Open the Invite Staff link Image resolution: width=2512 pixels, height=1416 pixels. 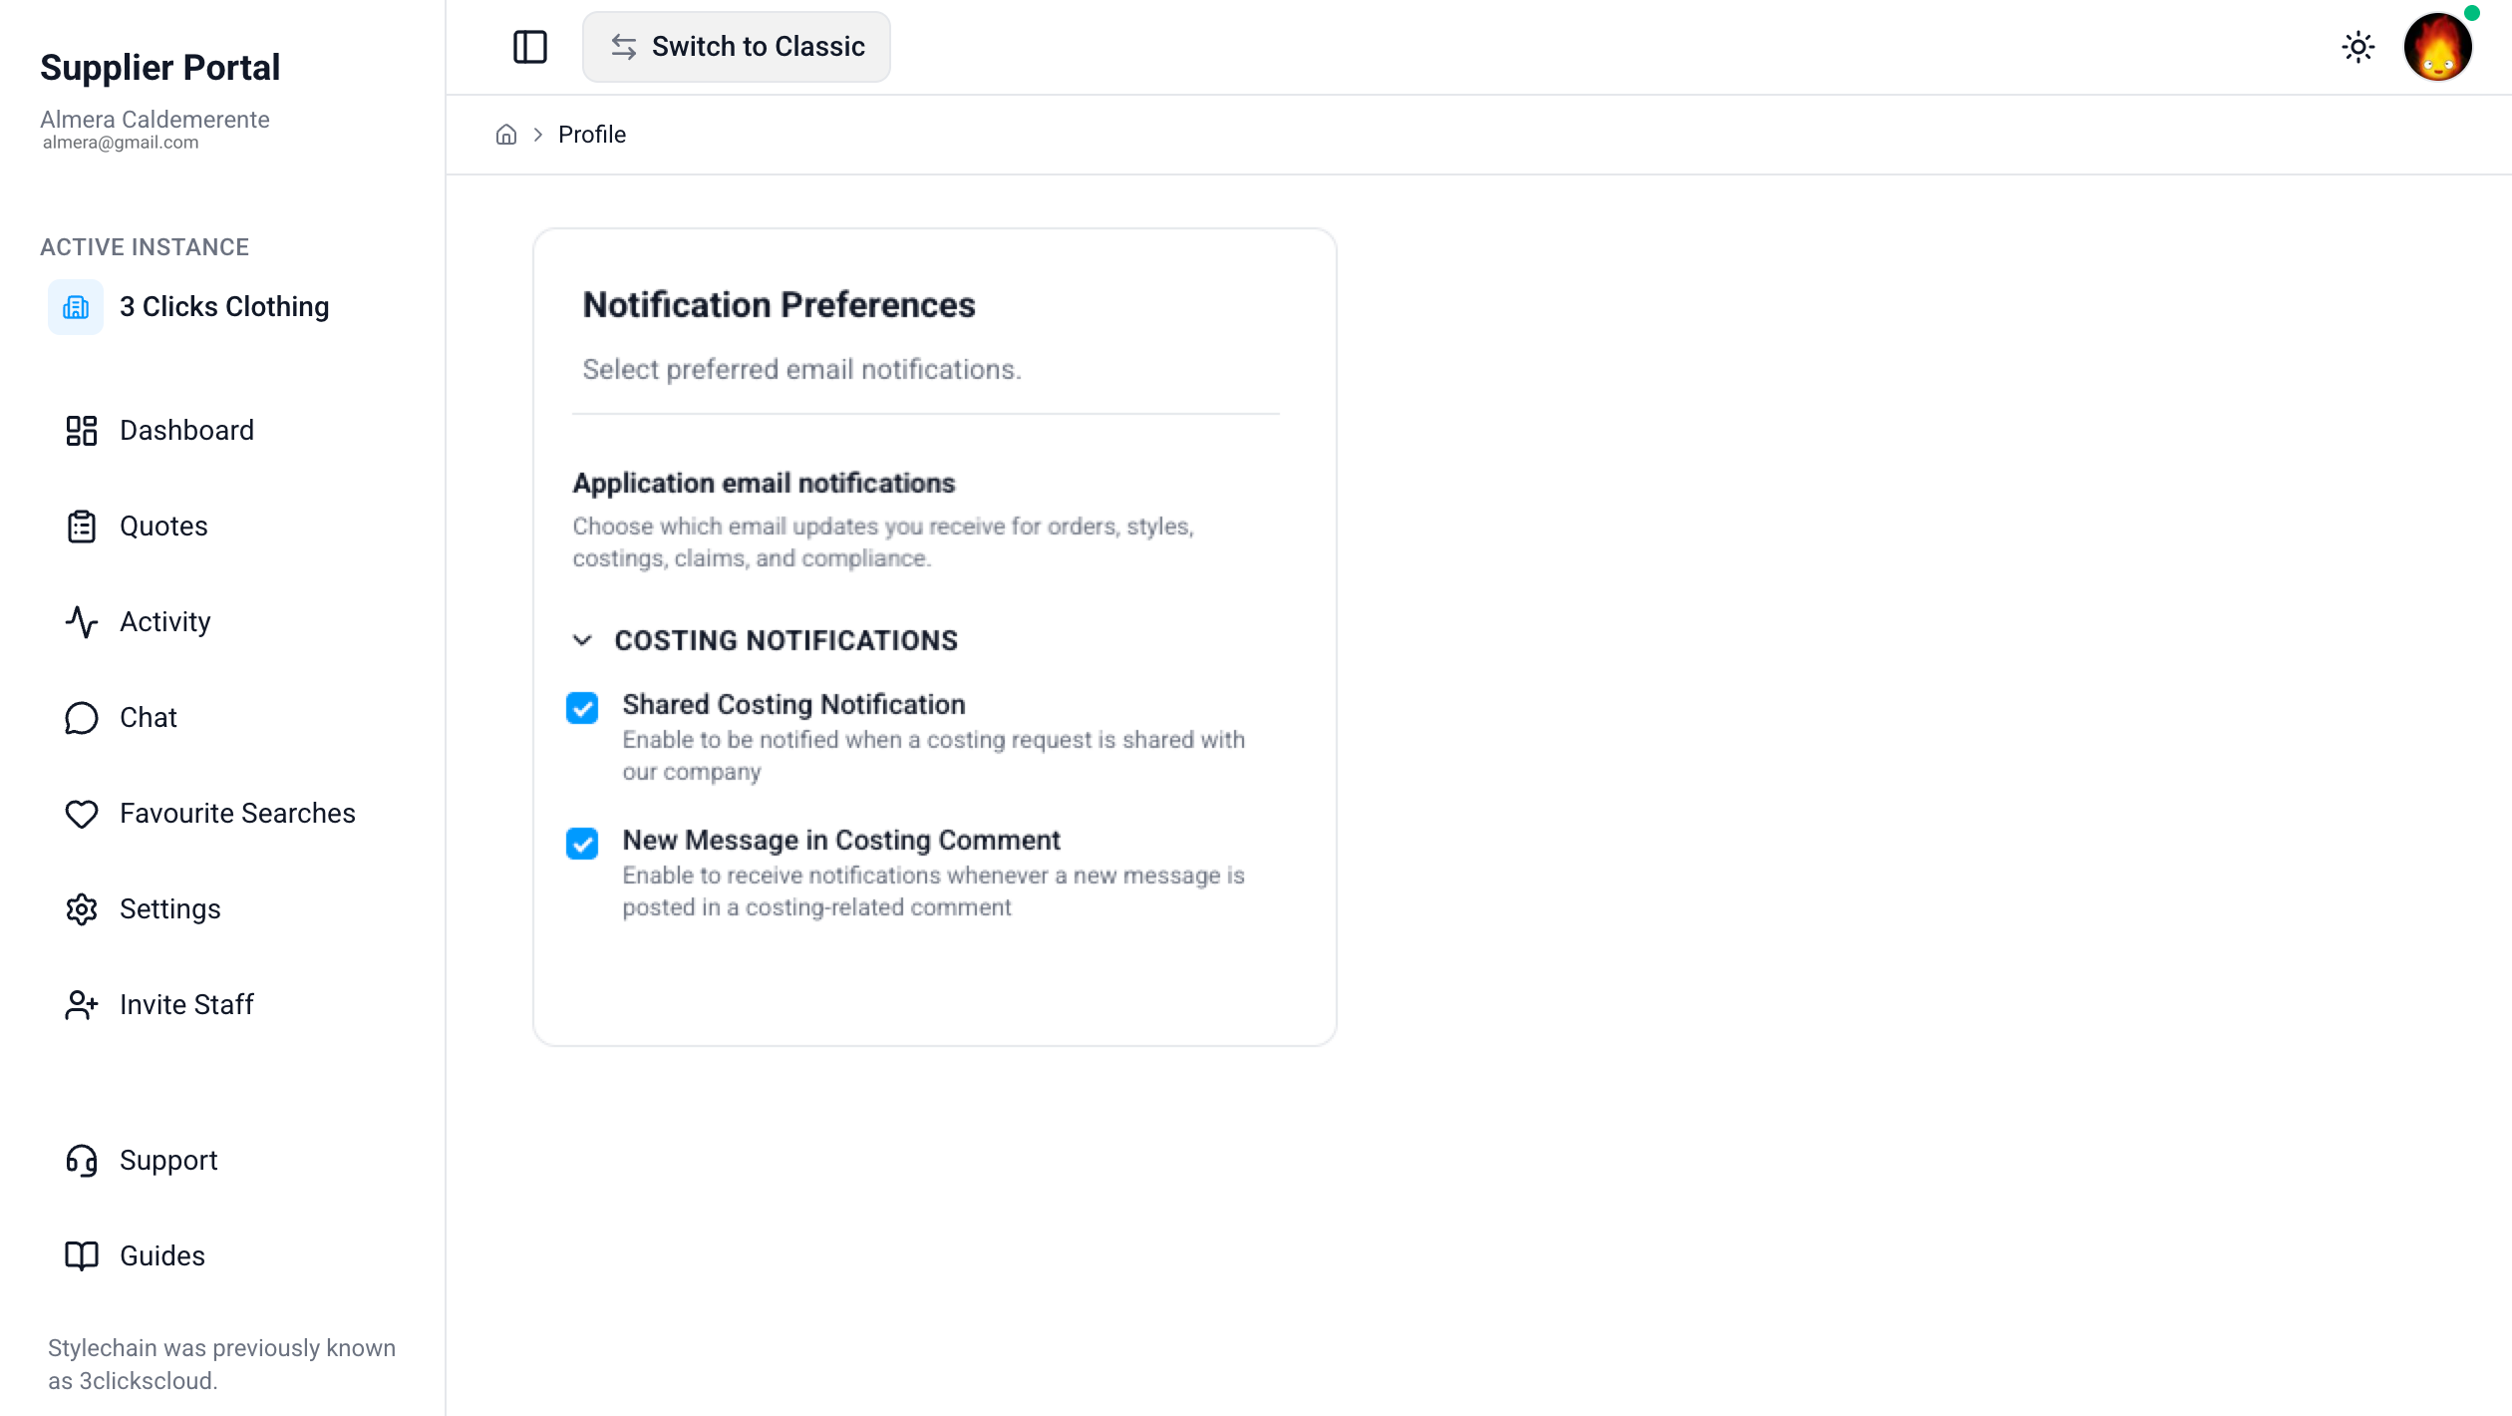(x=186, y=1005)
